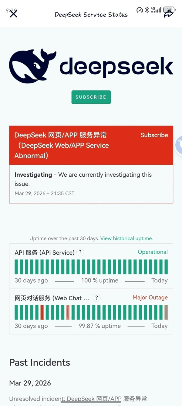This screenshot has width=182, height=406.
Task: Click Subscribe in the red incident banner
Action: pyautogui.click(x=154, y=135)
